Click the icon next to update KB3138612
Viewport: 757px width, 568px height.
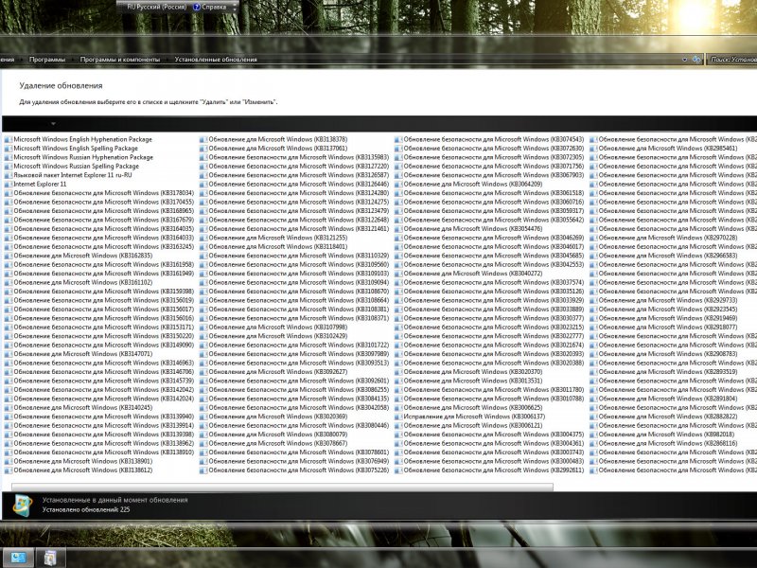(9, 470)
